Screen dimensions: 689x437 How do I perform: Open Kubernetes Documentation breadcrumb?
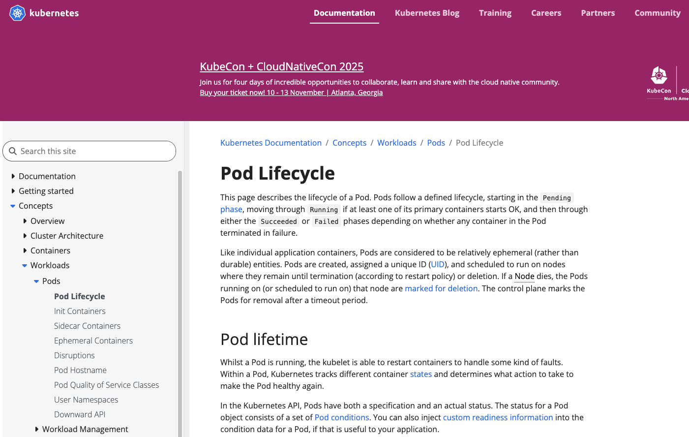point(271,143)
